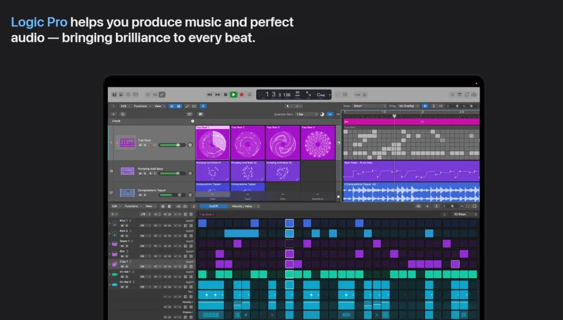Click the Duplicate Track icon
The width and height of the screenshot is (563, 320).
point(123,114)
